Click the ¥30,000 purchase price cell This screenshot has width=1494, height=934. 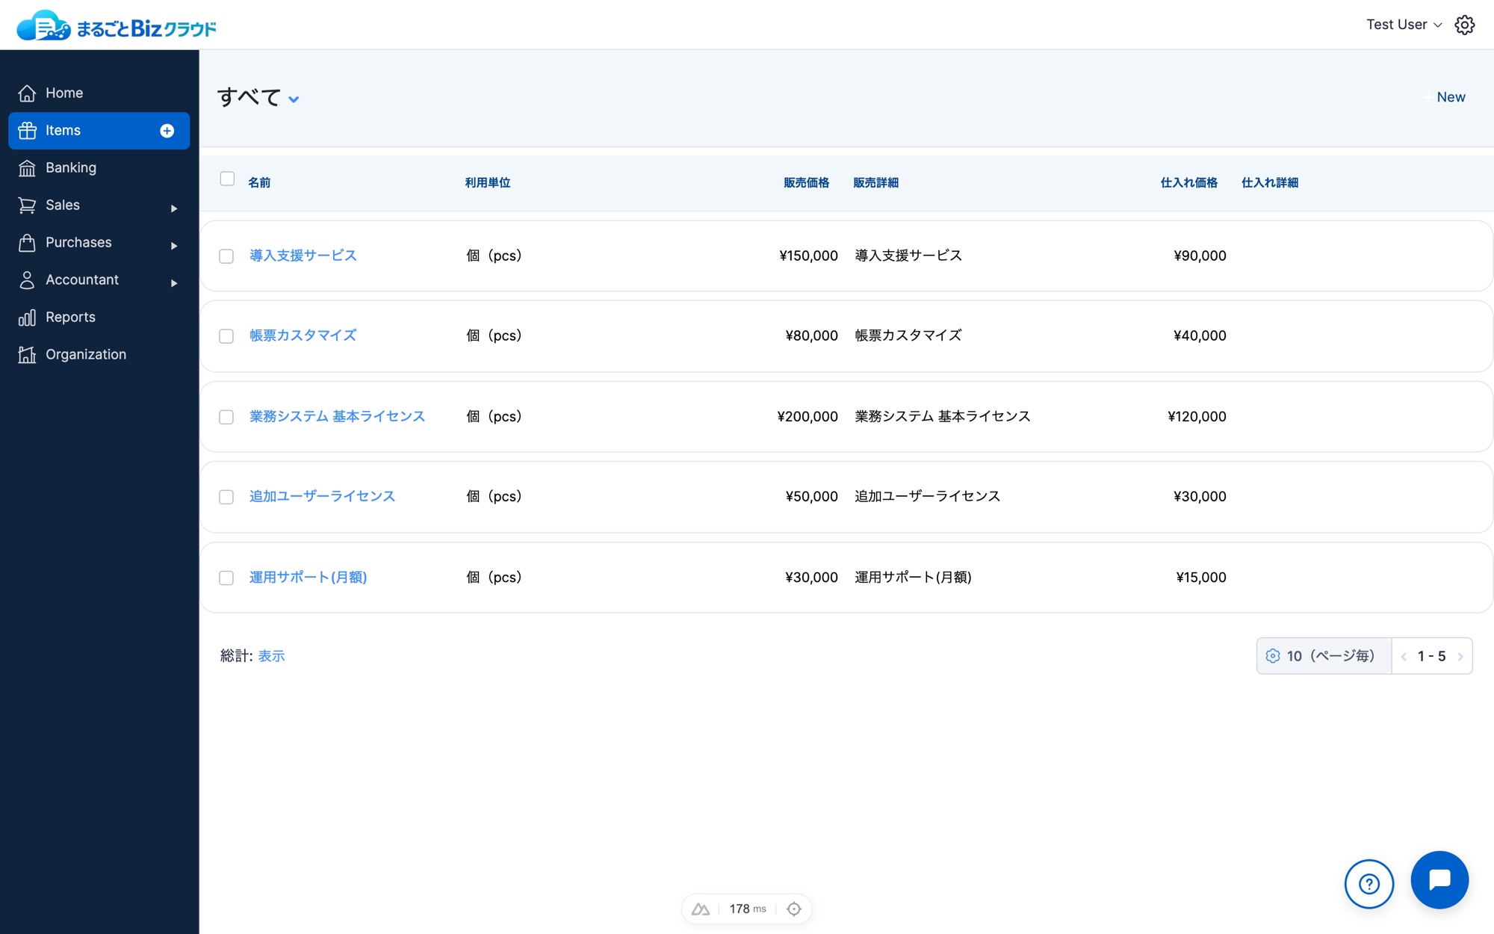pos(1200,496)
